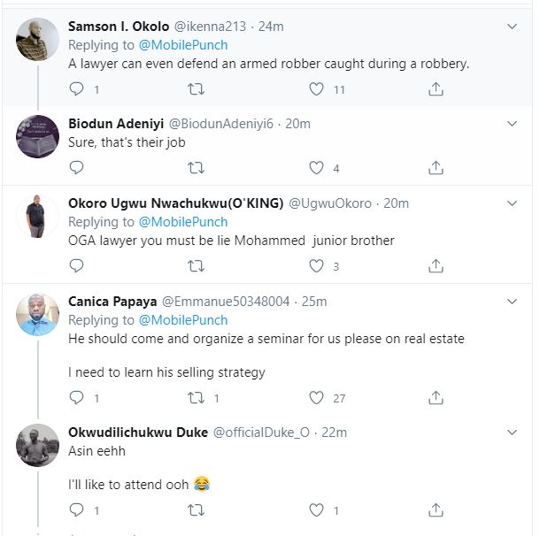The height and width of the screenshot is (536, 540).
Task: Reply to Okwudilichukwu Duke's tweet
Action: 76,509
